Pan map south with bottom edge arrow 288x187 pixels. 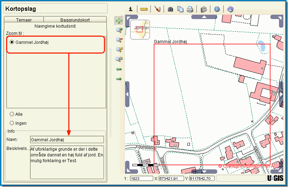(204, 172)
